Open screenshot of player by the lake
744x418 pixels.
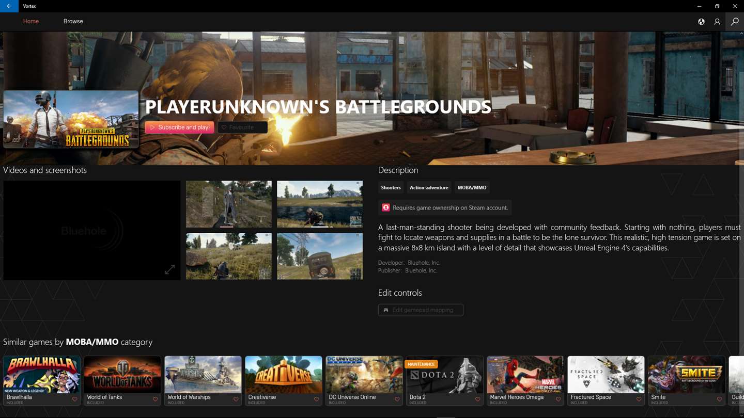pyautogui.click(x=320, y=204)
